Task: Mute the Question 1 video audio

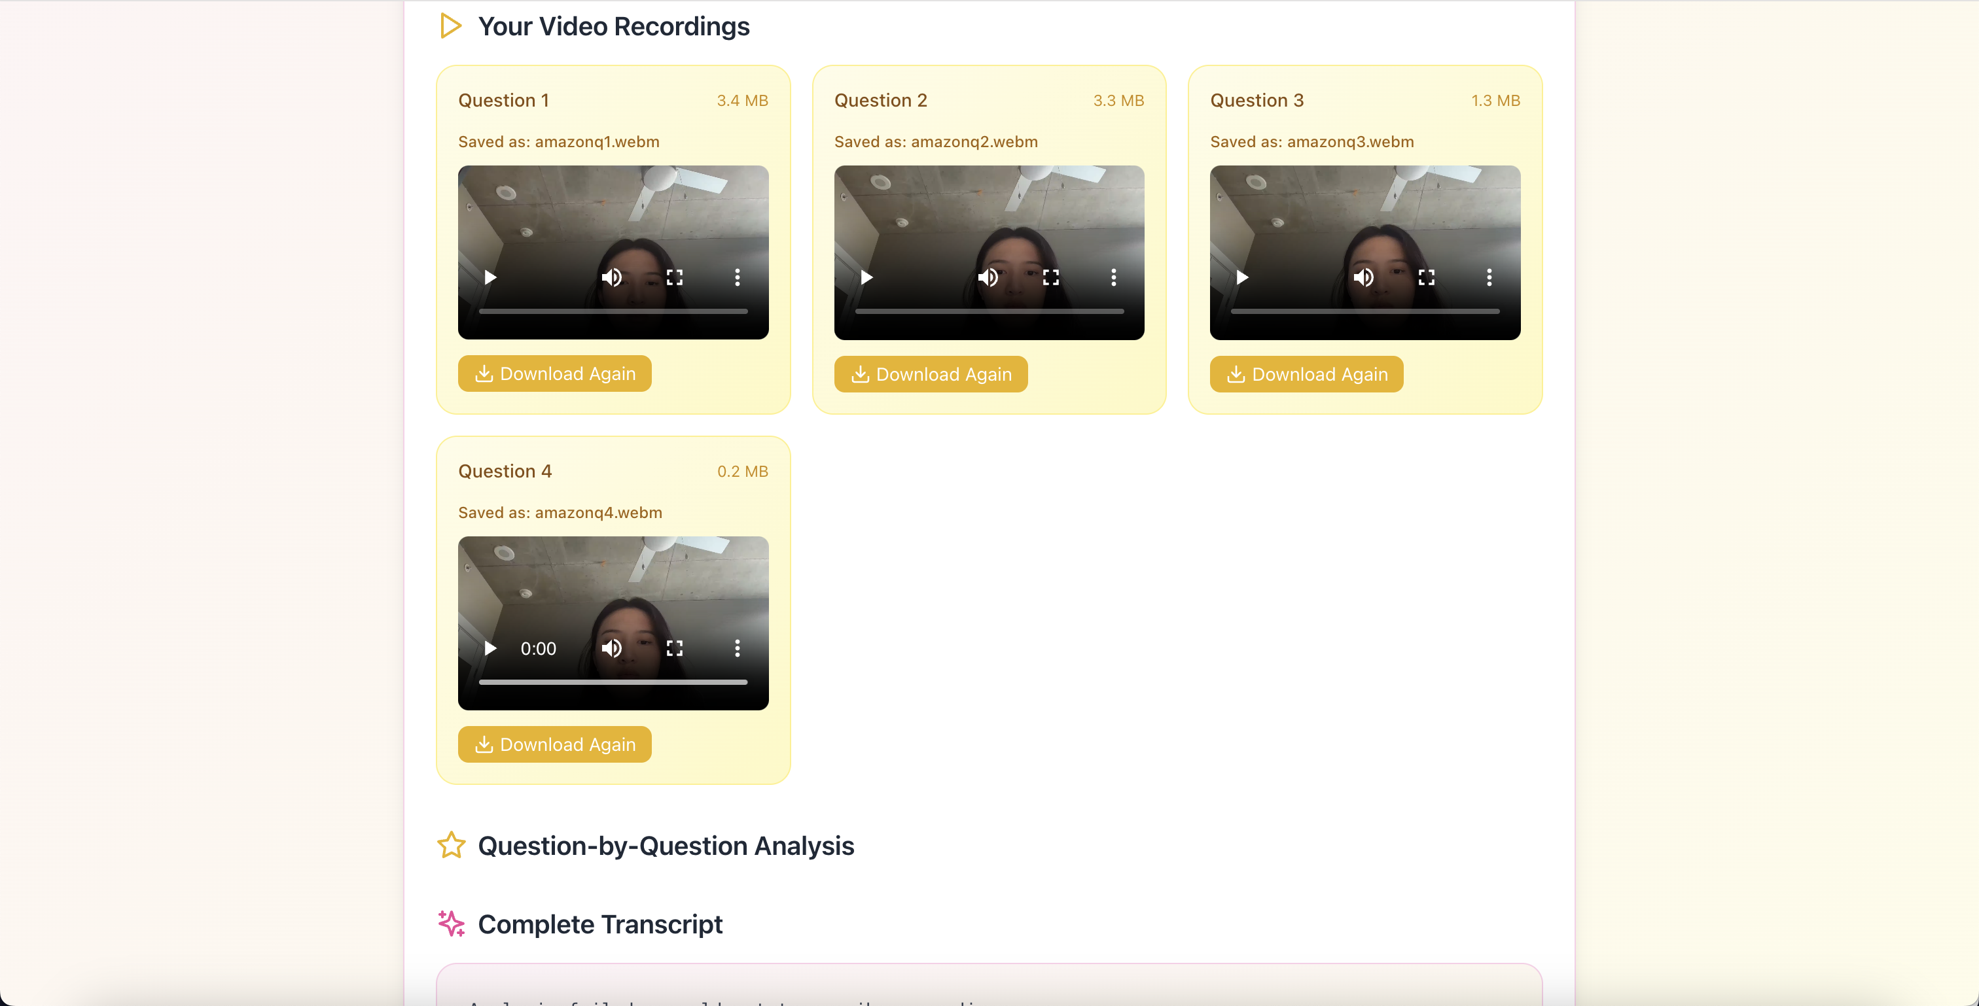Action: (x=611, y=277)
